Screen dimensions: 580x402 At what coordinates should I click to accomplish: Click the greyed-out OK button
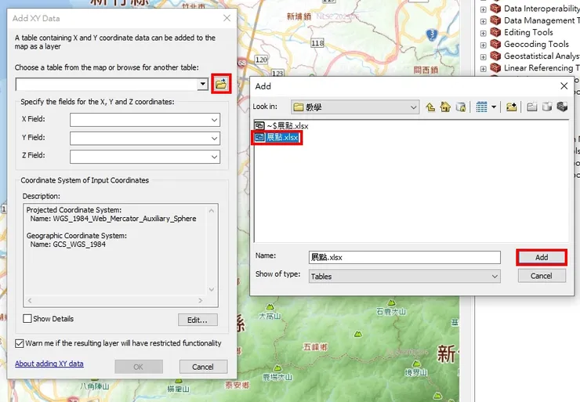click(x=139, y=367)
